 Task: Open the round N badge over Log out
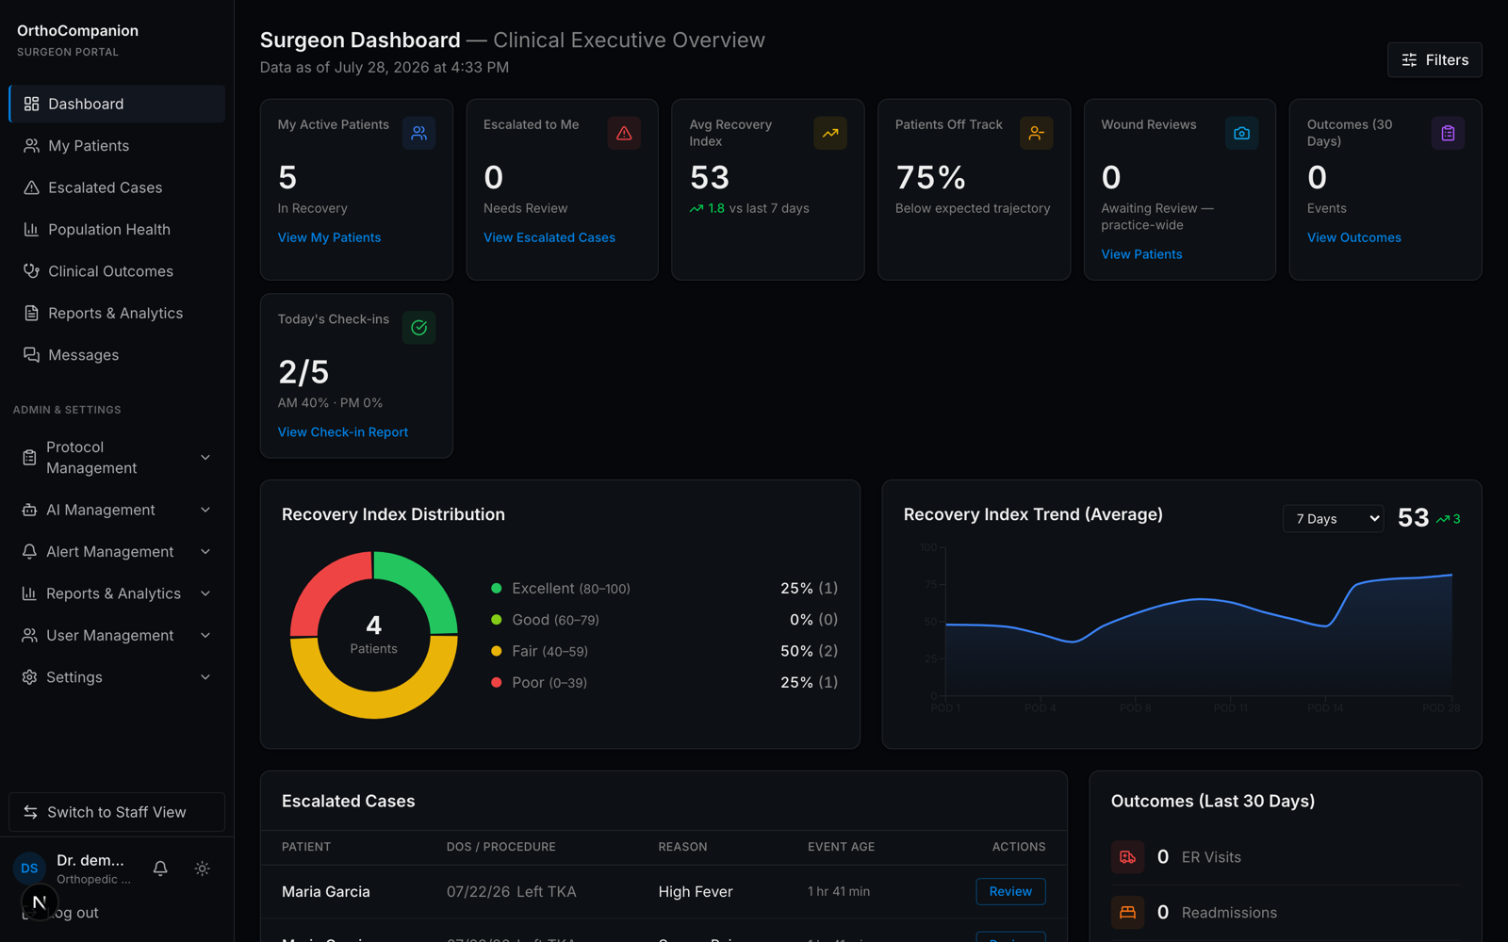(x=39, y=902)
